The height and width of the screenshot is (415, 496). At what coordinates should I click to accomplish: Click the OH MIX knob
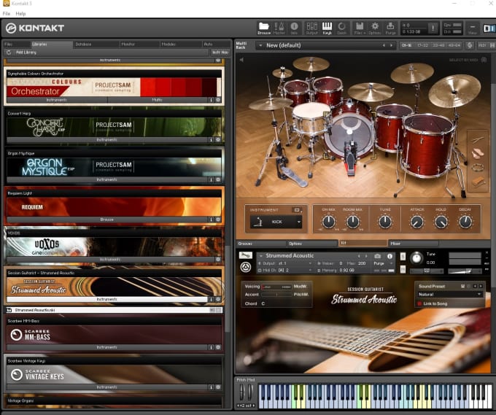329,222
